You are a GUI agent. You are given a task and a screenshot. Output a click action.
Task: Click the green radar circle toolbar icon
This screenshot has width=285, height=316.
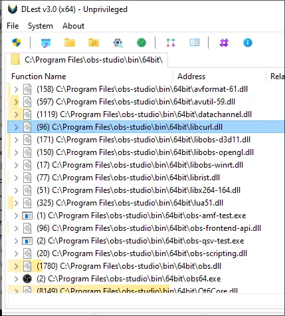pyautogui.click(x=142, y=43)
